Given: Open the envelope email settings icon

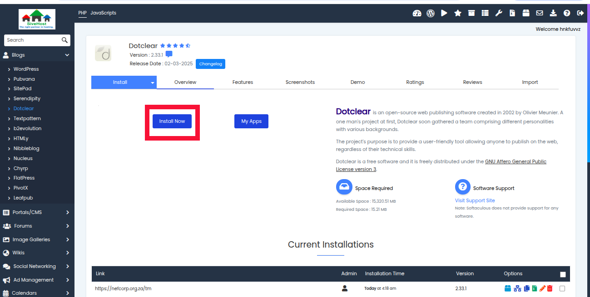Looking at the screenshot, I should [540, 13].
